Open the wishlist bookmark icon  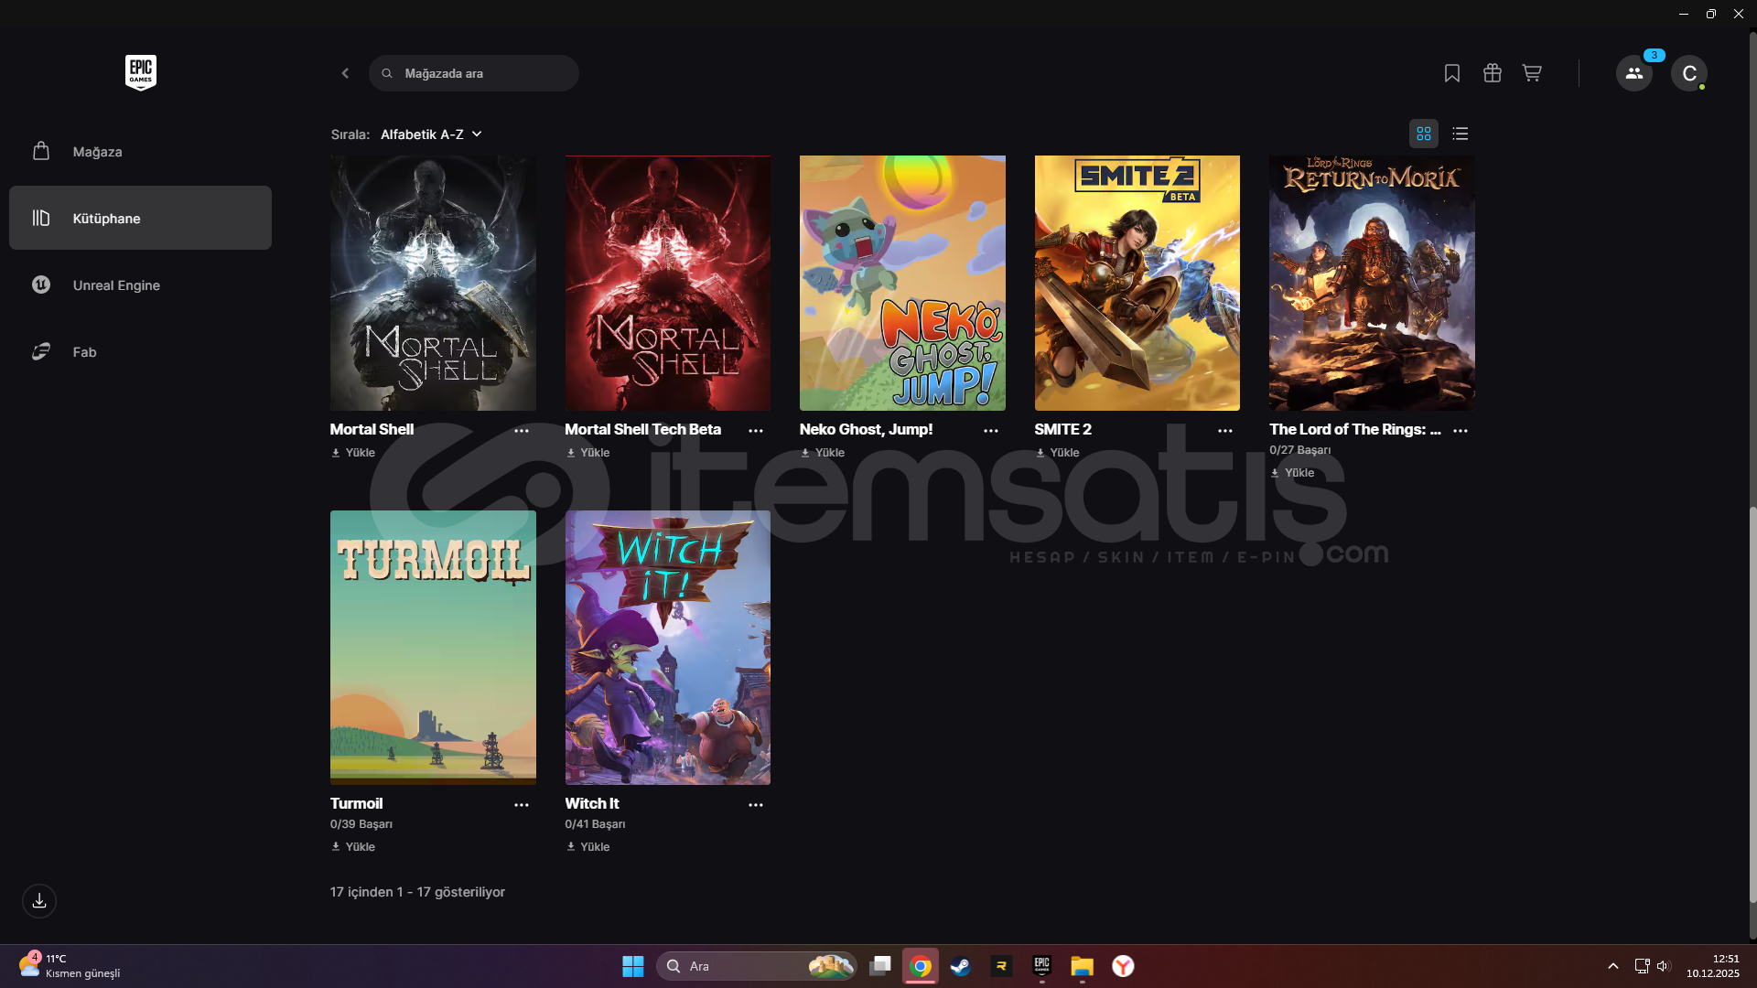click(1451, 73)
